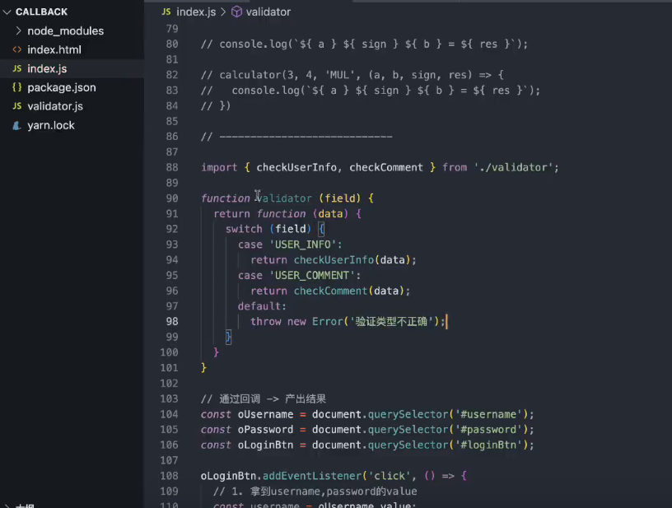This screenshot has height=508, width=672.
Task: Click the comment on line 109
Action: (315, 492)
